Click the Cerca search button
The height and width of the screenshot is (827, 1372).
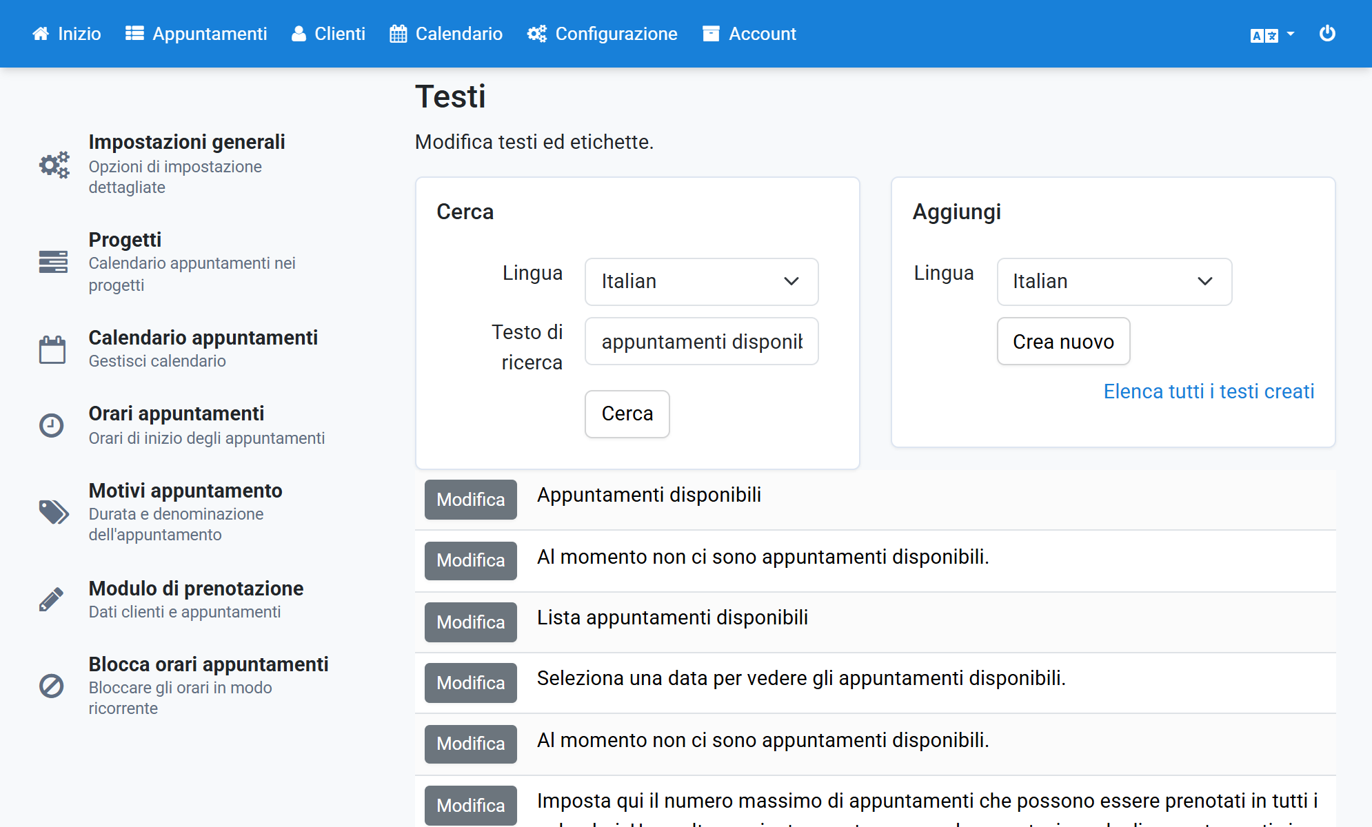627,413
